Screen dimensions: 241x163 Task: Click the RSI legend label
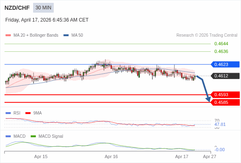point(17,113)
